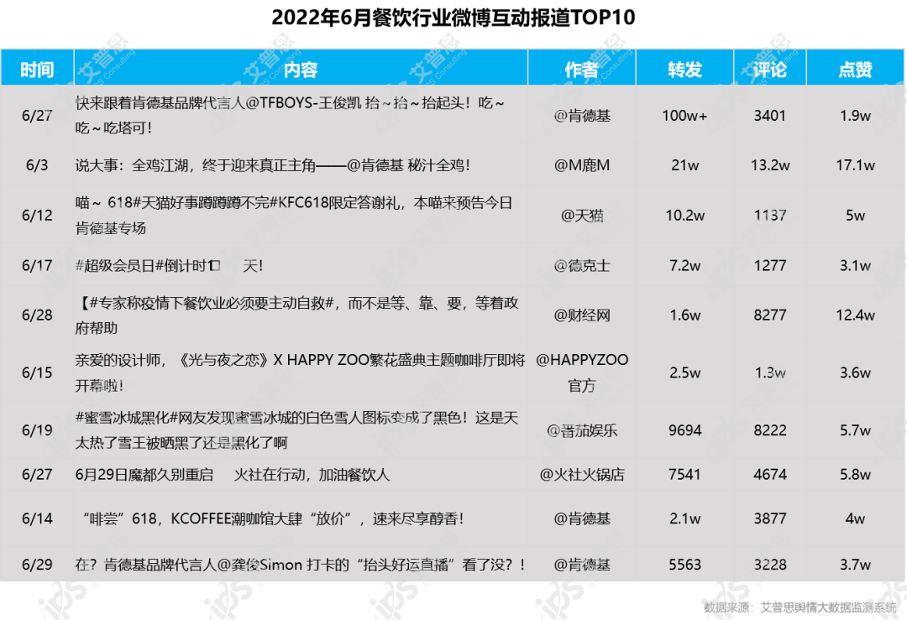Image resolution: width=907 pixels, height=620 pixels.
Task: Click author @M鹿M
Action: click(x=582, y=165)
